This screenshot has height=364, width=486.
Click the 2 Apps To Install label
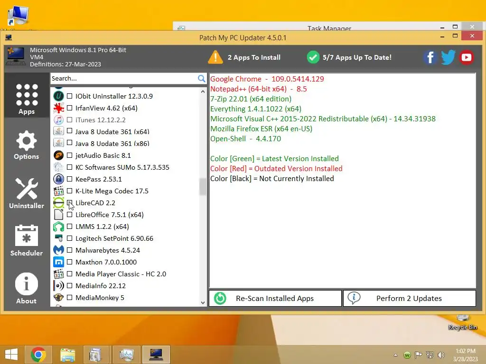tap(254, 57)
